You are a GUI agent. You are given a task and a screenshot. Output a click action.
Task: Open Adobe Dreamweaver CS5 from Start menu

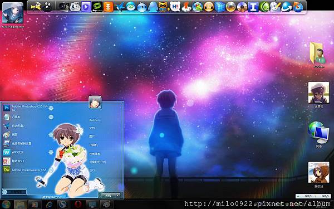[25, 170]
